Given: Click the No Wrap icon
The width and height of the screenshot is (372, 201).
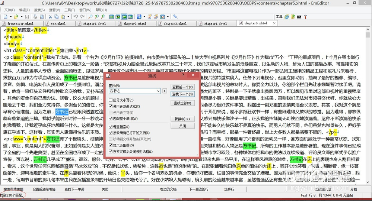Looking at the screenshot, I should coord(111,17).
